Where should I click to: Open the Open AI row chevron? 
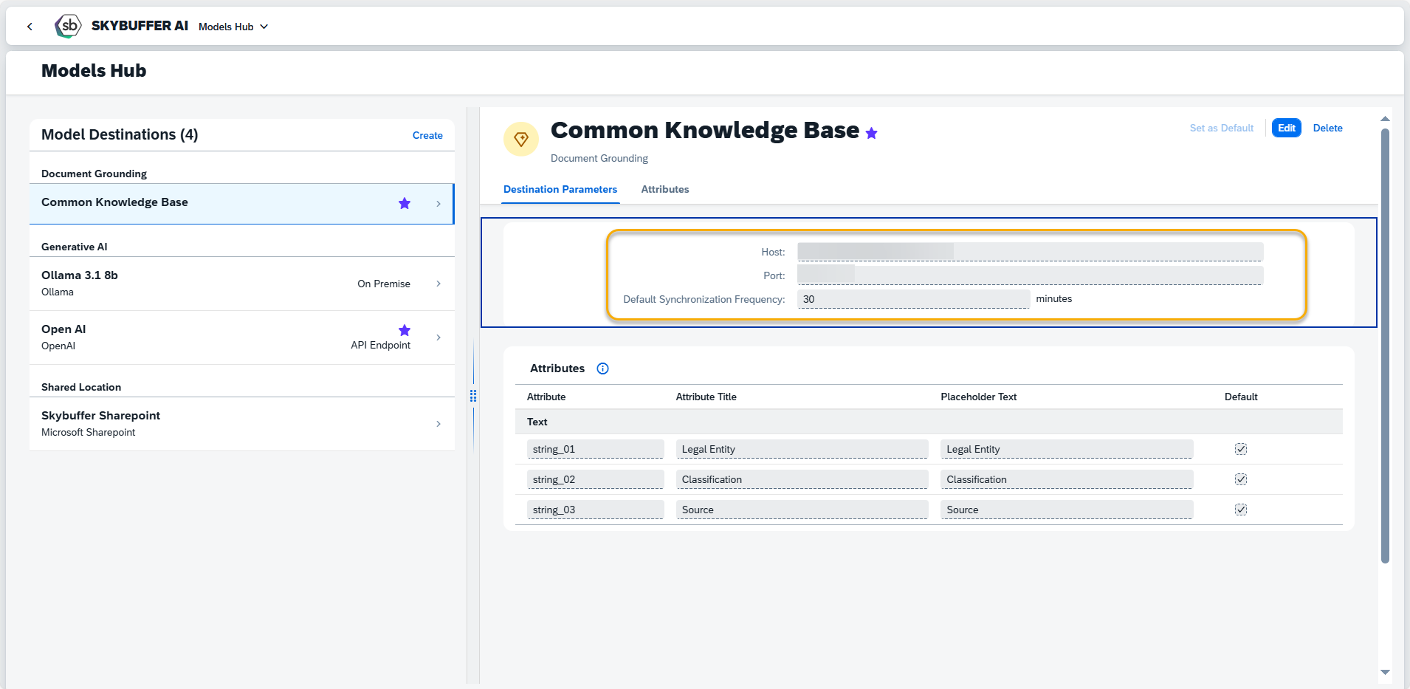click(439, 337)
